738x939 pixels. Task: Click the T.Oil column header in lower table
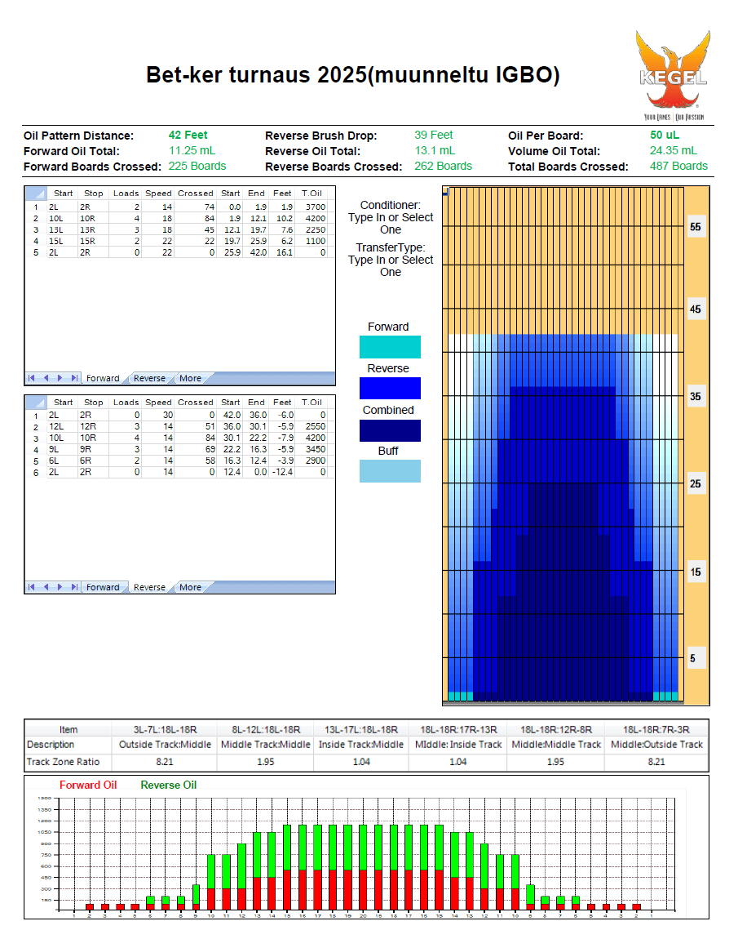click(x=311, y=403)
